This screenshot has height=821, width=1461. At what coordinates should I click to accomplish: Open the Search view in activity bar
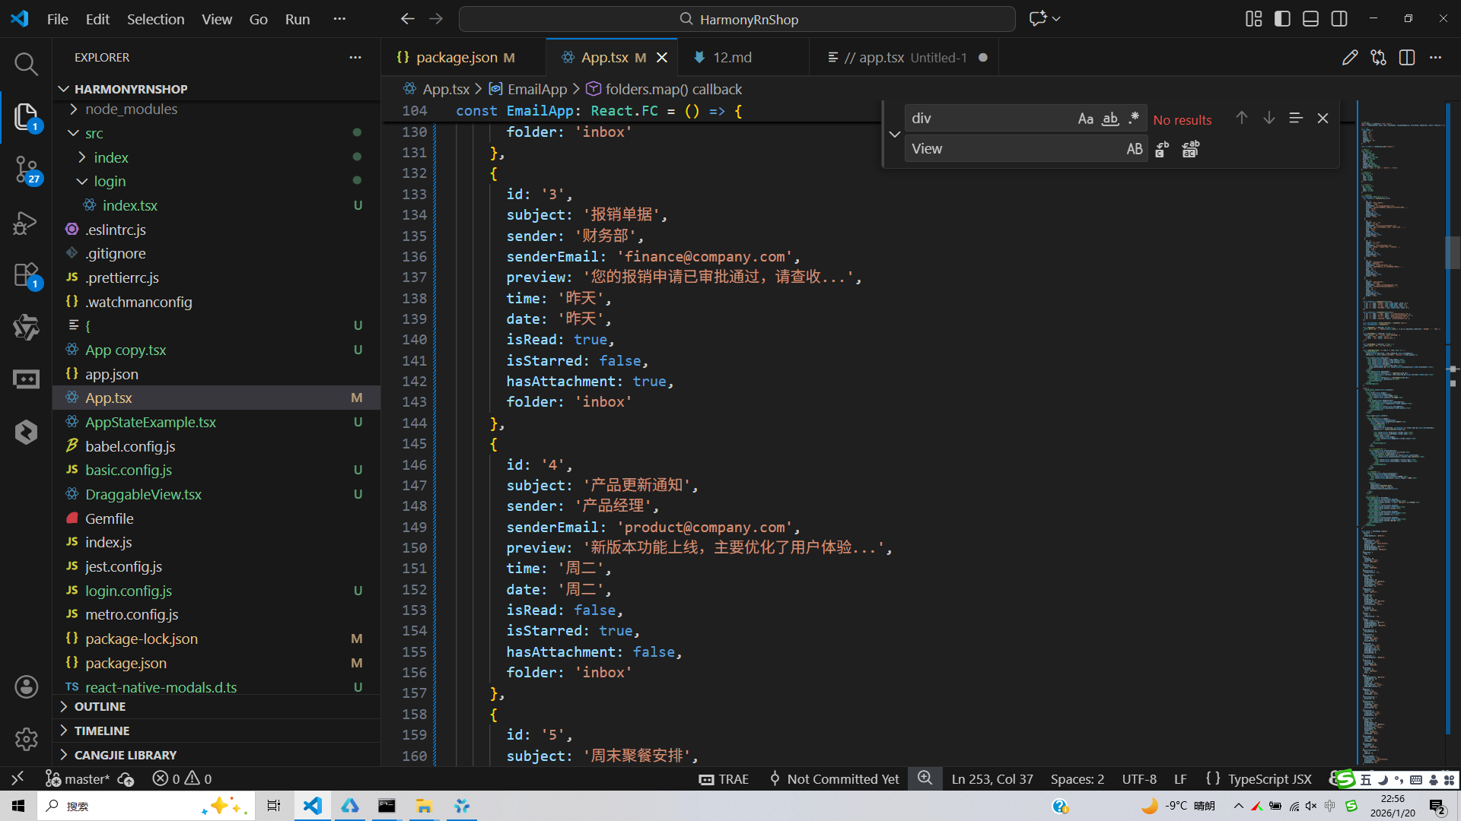26,64
